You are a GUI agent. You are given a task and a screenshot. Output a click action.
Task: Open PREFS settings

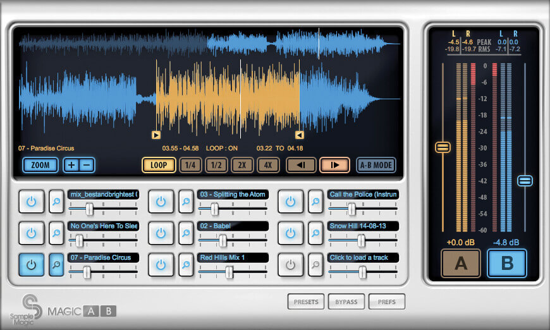(x=386, y=302)
